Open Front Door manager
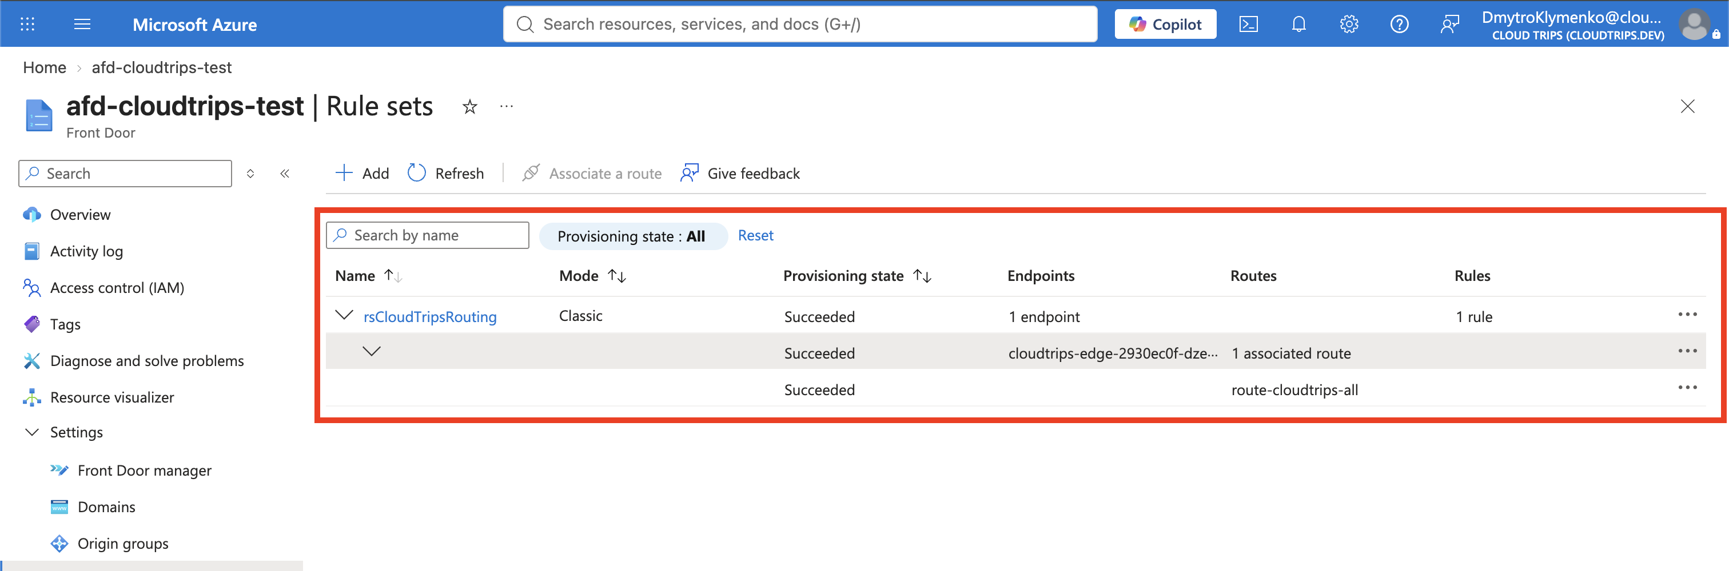This screenshot has height=571, width=1729. 144,471
